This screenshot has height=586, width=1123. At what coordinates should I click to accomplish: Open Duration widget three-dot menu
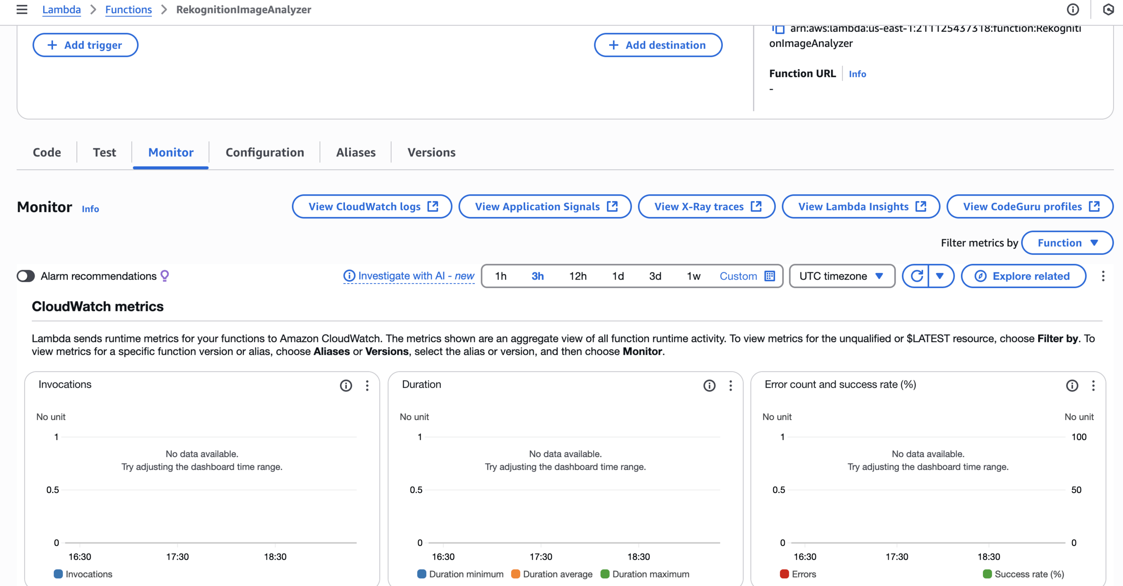click(x=730, y=385)
